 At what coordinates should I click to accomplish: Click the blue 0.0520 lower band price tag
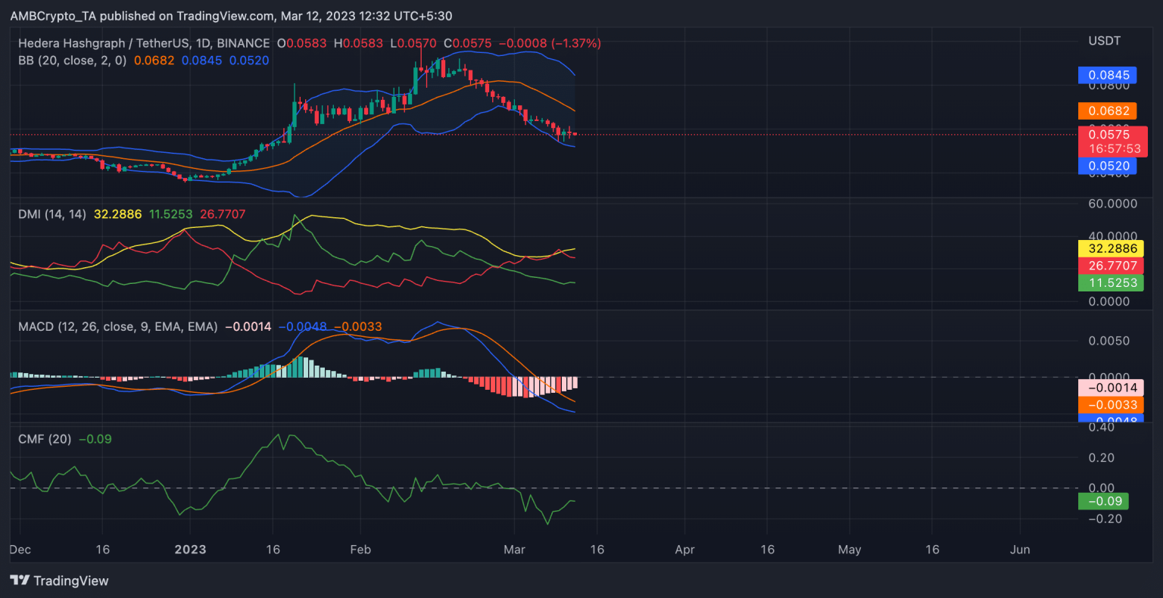coord(1108,166)
